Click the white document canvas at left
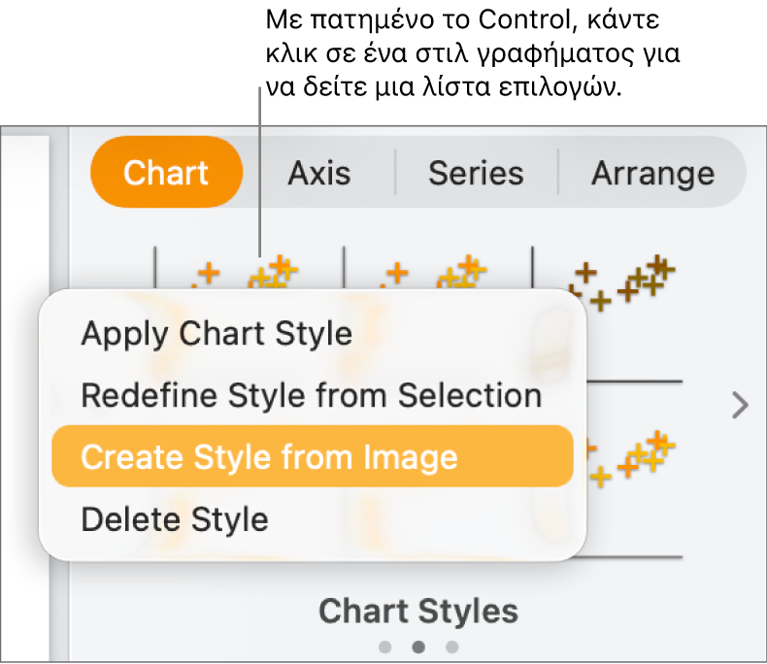This screenshot has height=664, width=767. pos(24,388)
